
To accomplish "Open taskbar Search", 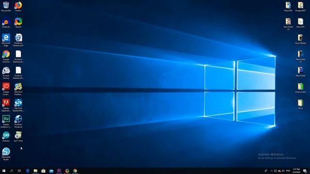I will coord(12,171).
